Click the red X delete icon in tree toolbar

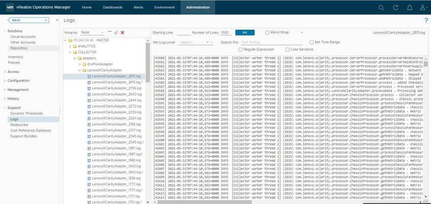tap(122, 32)
